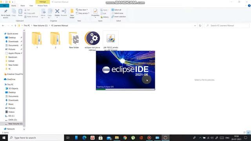Image resolution: width=251 pixels, height=141 pixels.
Task: Switch to the Picture Tools tab
Action: 43,5
